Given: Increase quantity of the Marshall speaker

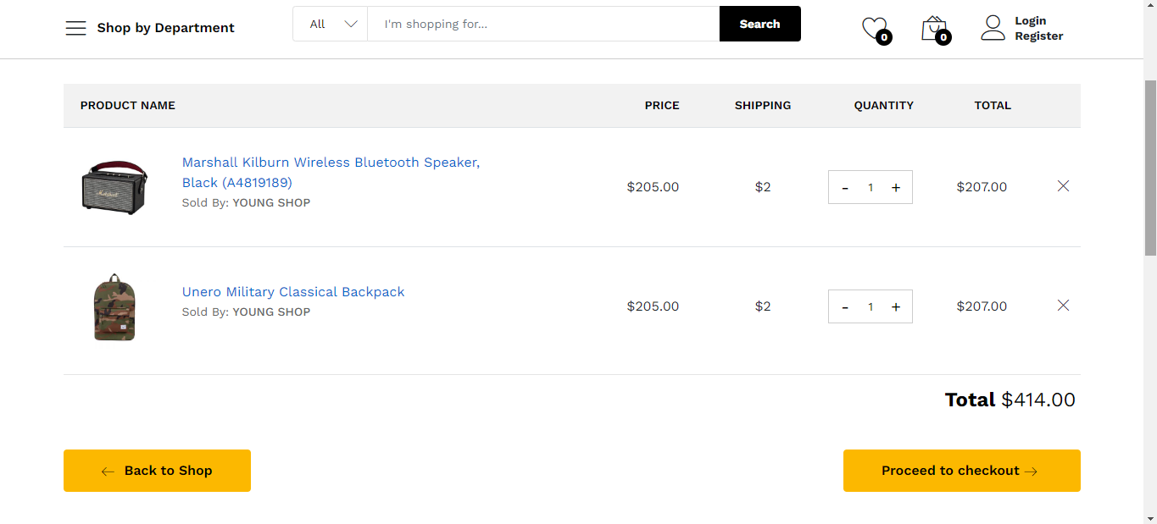Looking at the screenshot, I should click(x=896, y=188).
